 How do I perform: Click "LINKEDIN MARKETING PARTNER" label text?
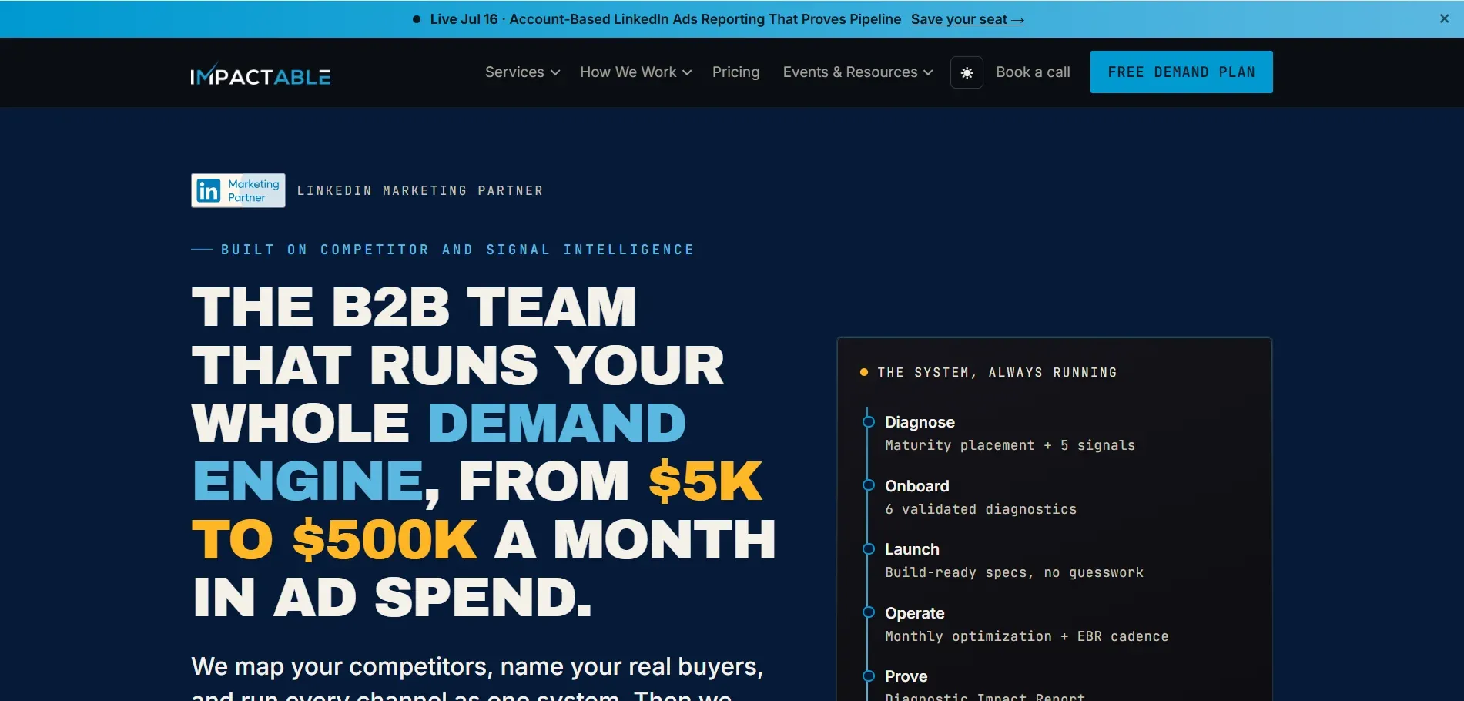coord(420,191)
